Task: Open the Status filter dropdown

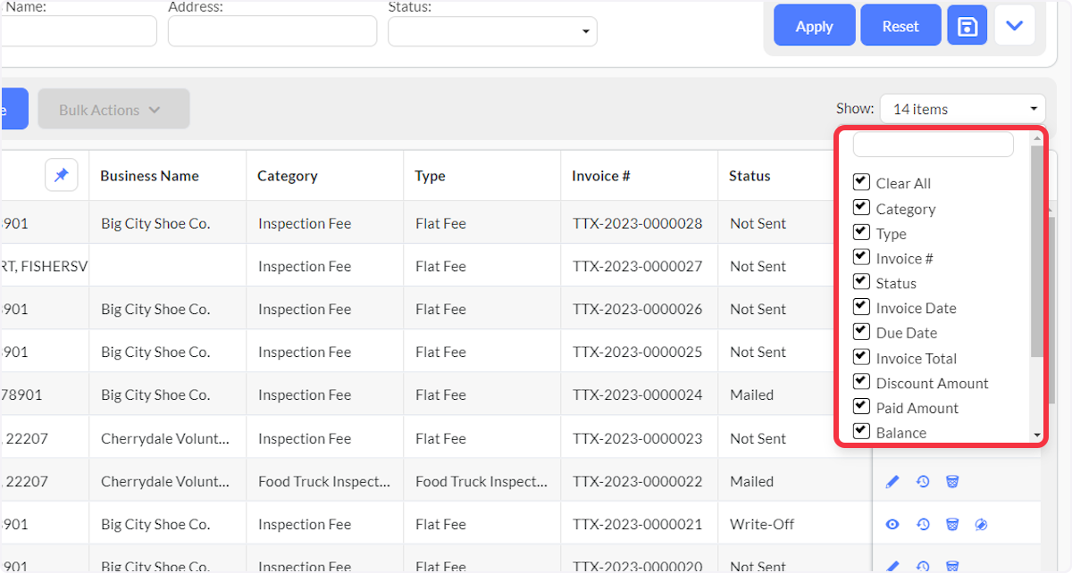Action: (492, 31)
